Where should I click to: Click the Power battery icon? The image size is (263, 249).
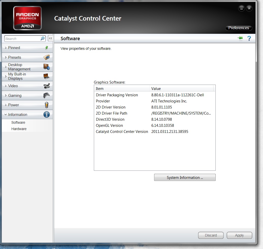47,105
